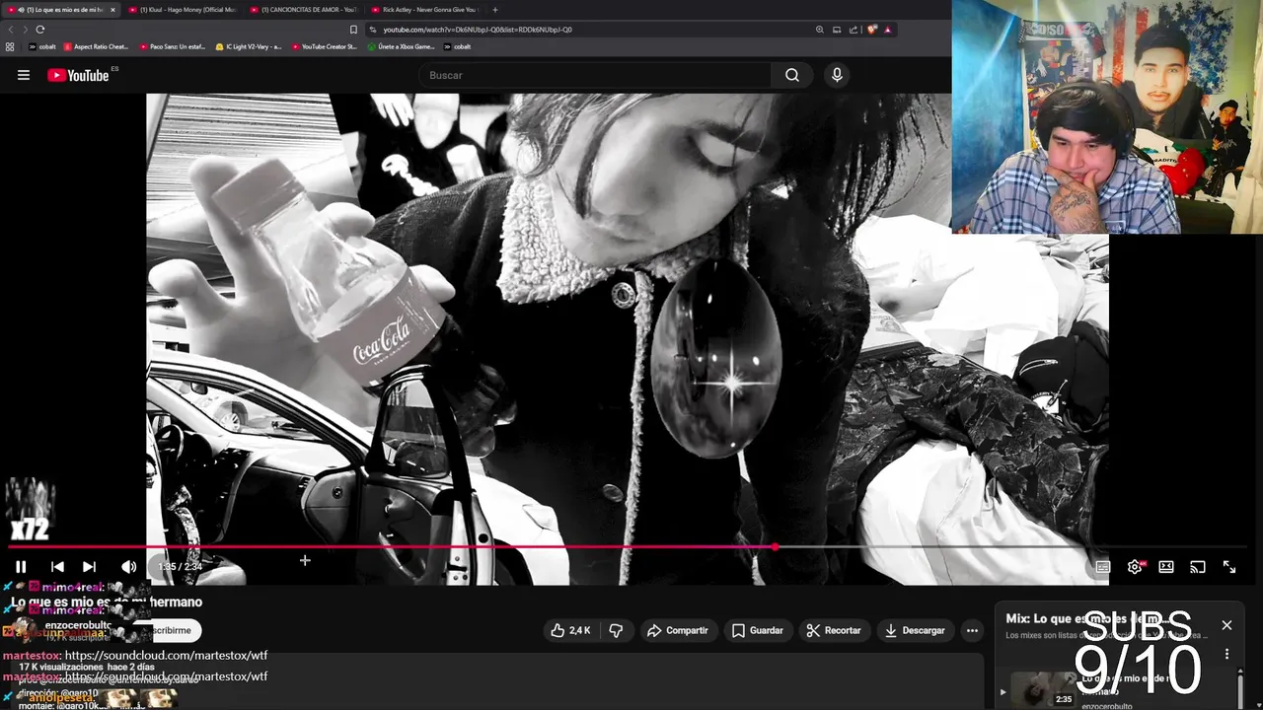The height and width of the screenshot is (710, 1263).
Task: Click the magnifier search button
Action: point(792,75)
